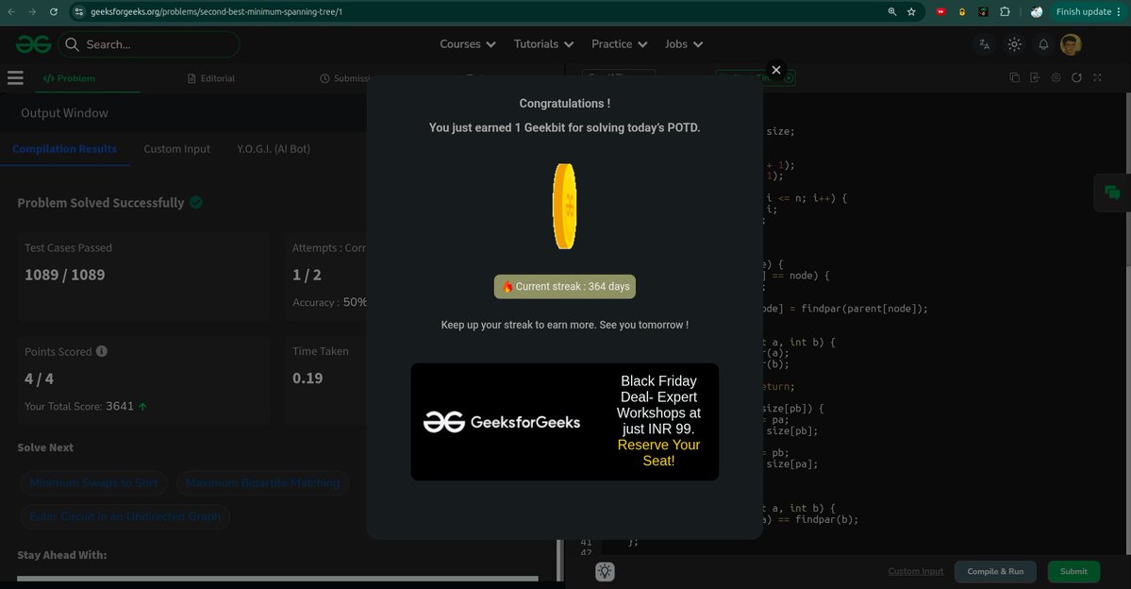
Task: Click the Total Score 3641 value
Action: tap(120, 407)
